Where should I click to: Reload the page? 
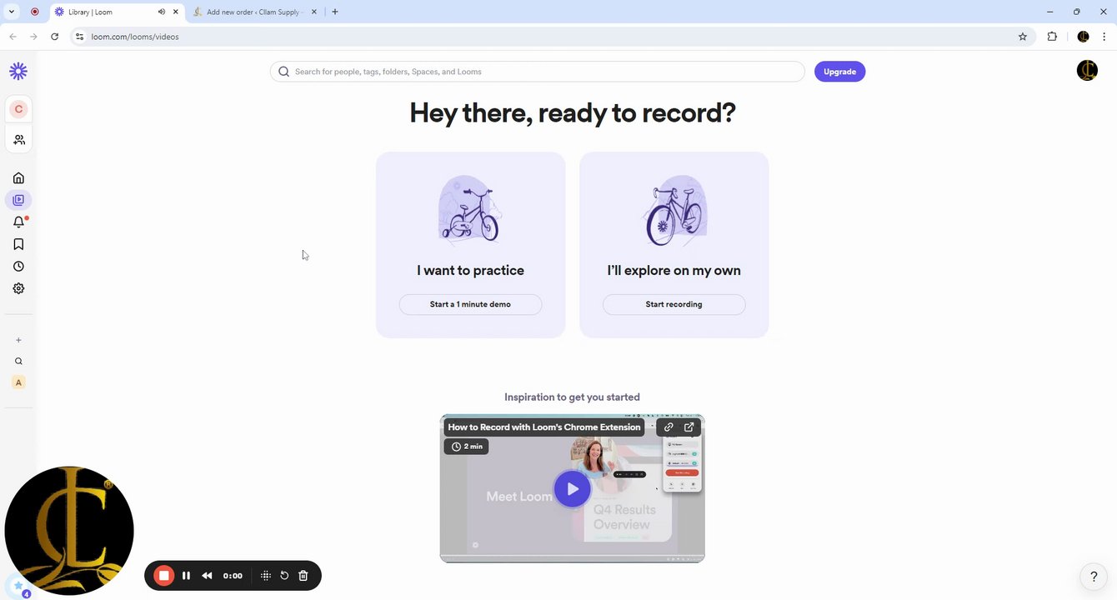click(x=54, y=37)
